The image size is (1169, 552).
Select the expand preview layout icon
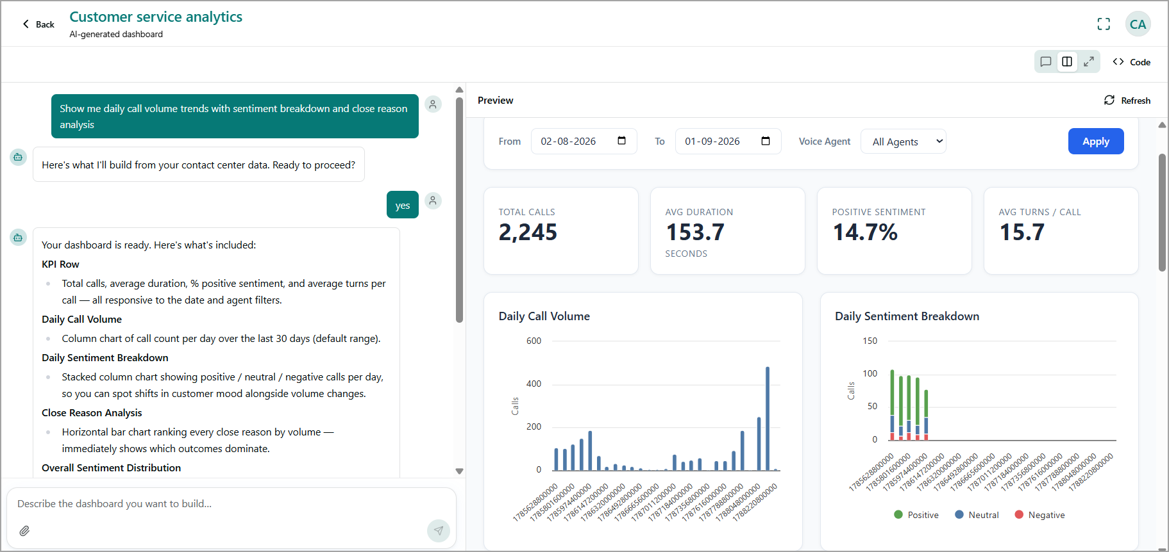coord(1089,61)
